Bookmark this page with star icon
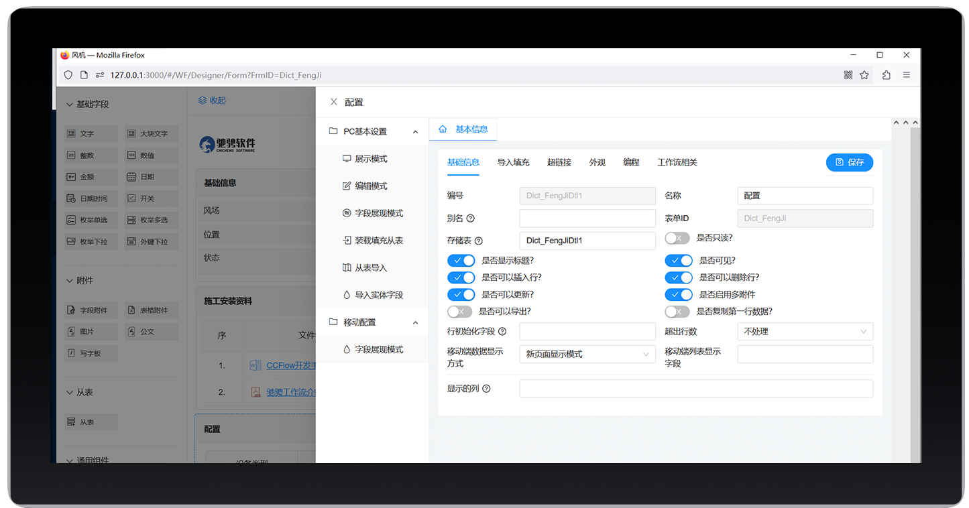Screen dimensions: 969x508 pyautogui.click(x=864, y=75)
